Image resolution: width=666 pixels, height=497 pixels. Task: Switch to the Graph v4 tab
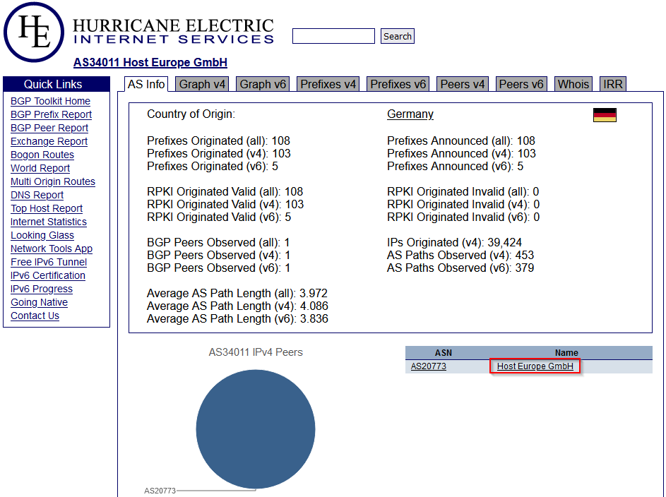coord(202,84)
